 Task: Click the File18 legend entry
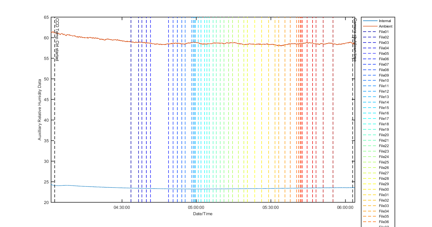point(376,124)
